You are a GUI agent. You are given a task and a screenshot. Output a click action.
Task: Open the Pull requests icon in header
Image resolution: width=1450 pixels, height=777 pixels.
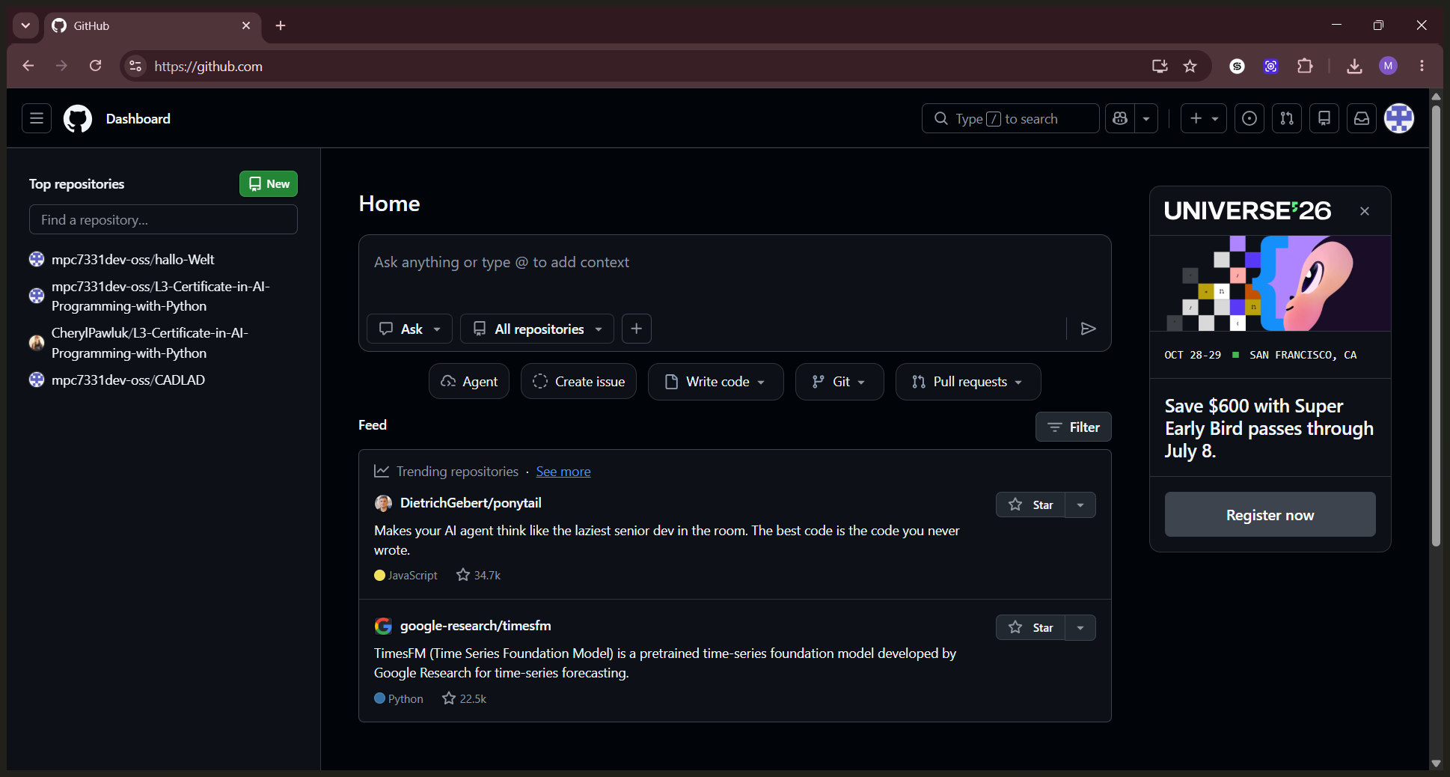pyautogui.click(x=1287, y=118)
